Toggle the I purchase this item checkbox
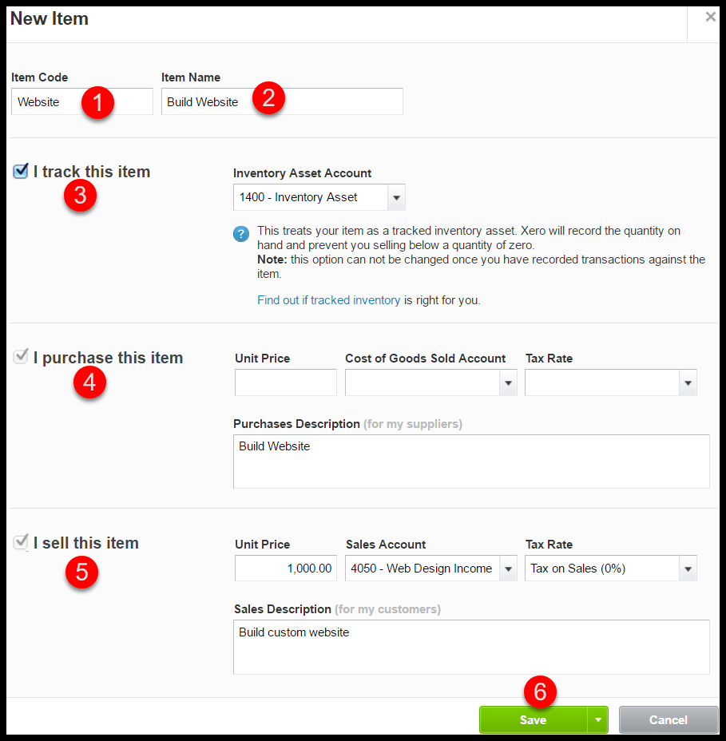Viewport: 726px width, 741px height. point(21,357)
